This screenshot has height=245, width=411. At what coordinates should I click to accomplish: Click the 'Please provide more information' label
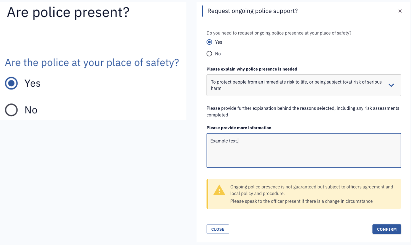[239, 128]
